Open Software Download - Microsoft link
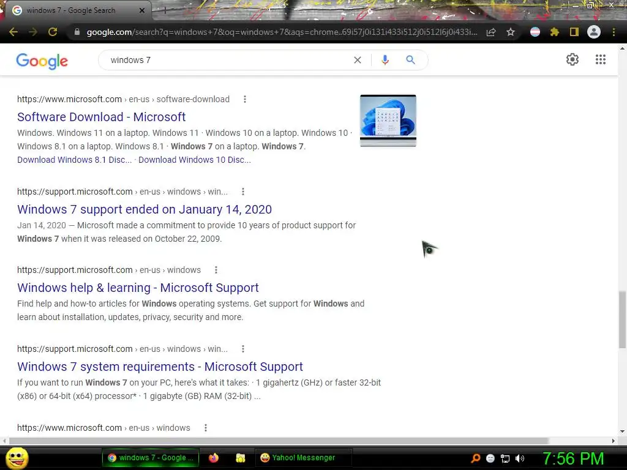The width and height of the screenshot is (627, 470). [101, 117]
